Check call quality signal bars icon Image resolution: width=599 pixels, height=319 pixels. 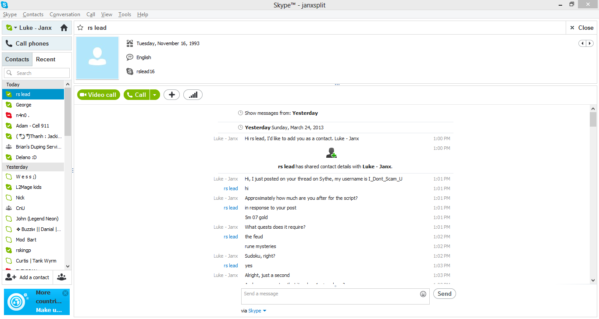[x=193, y=95]
